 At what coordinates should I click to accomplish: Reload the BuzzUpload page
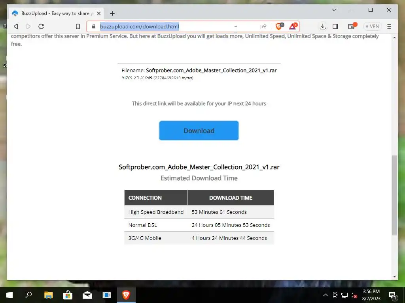click(x=41, y=26)
